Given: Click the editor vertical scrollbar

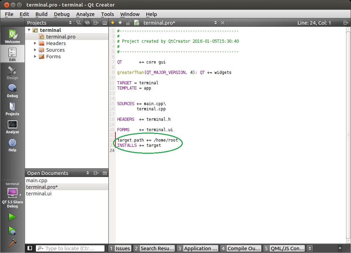Looking at the screenshot, I should (348, 135).
